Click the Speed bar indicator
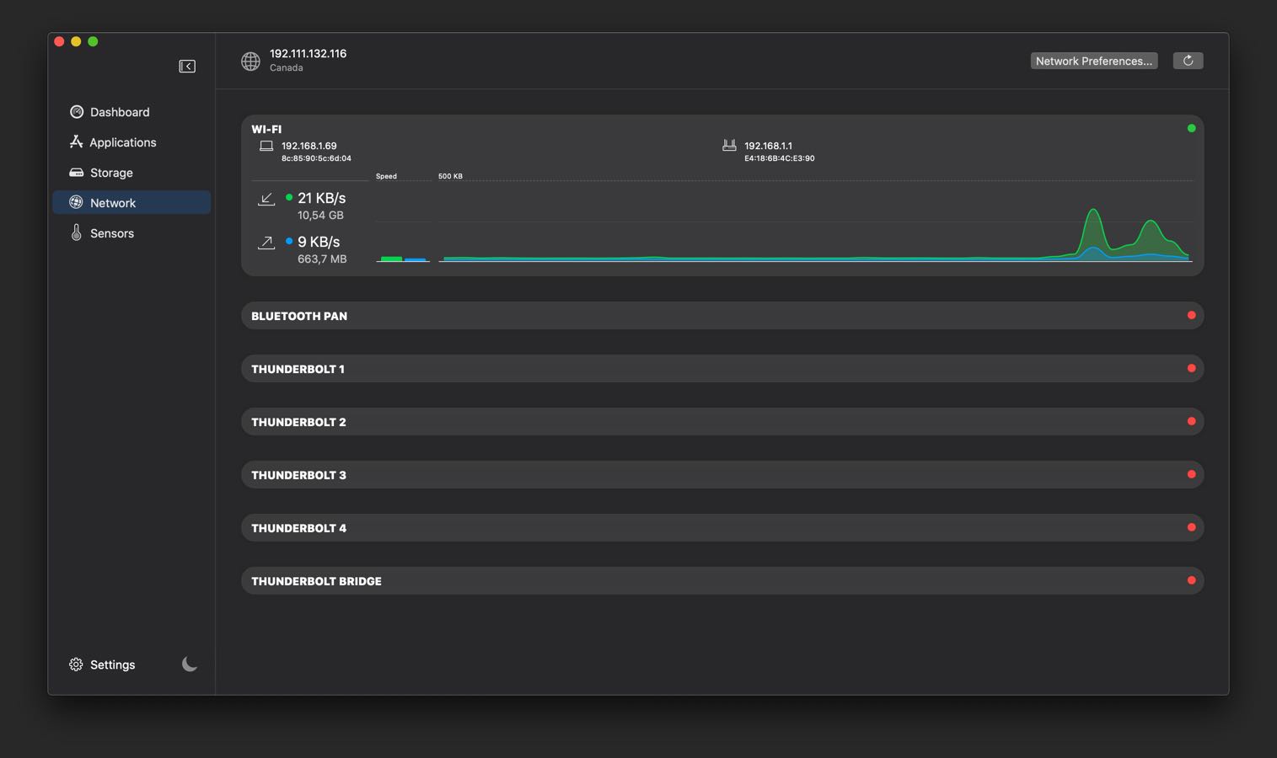The image size is (1277, 758). 403,259
